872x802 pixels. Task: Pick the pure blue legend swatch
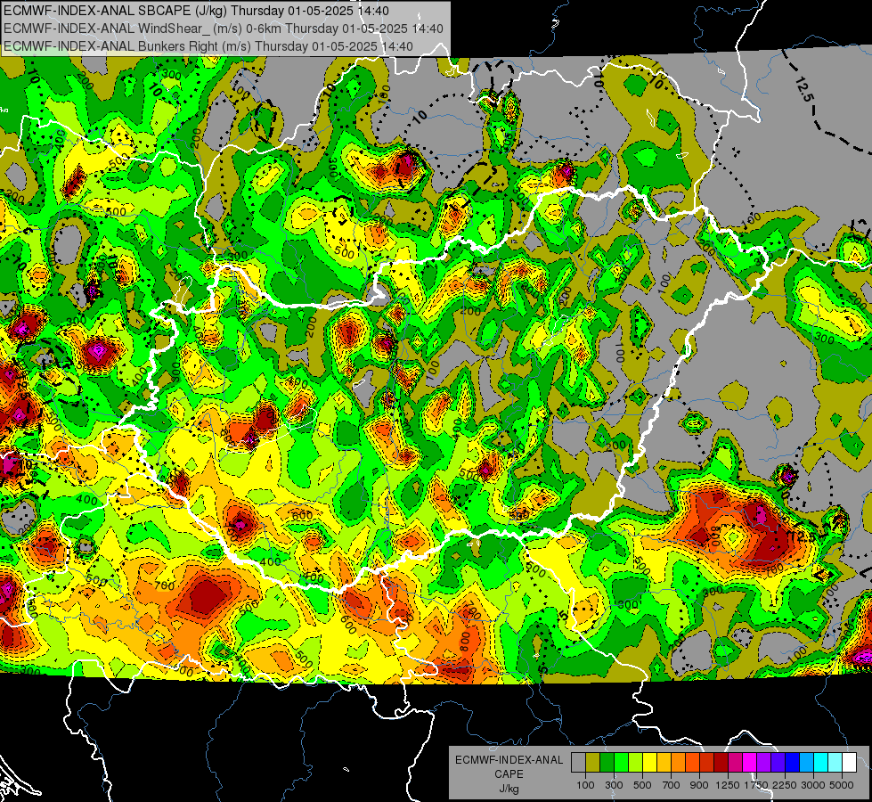793,763
